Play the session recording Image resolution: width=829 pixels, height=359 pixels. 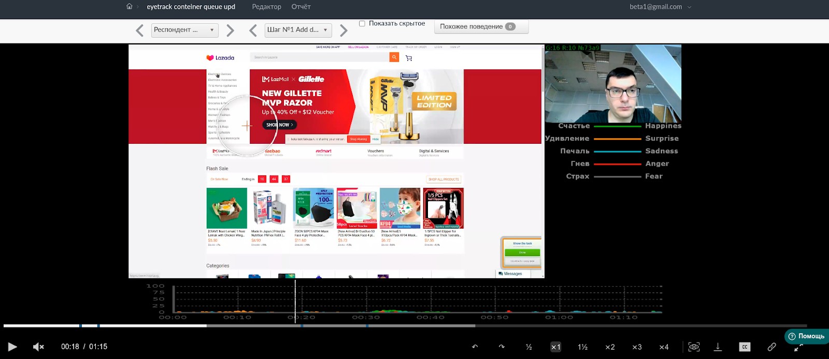tap(12, 347)
